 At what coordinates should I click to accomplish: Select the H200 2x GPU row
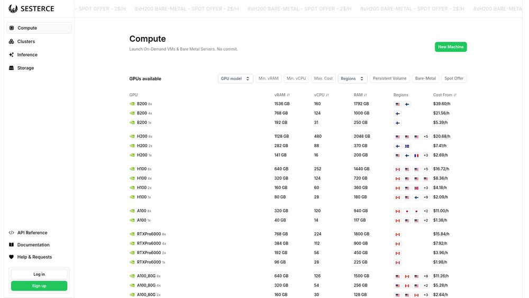pyautogui.click(x=298, y=146)
